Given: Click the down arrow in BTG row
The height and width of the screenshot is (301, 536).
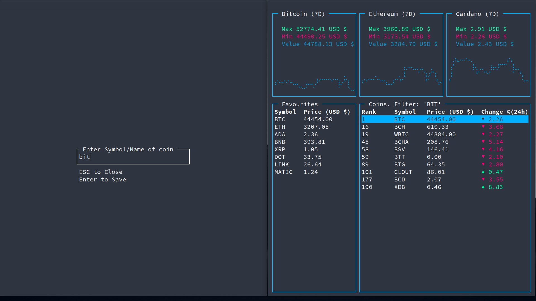Looking at the screenshot, I should click(x=483, y=164).
